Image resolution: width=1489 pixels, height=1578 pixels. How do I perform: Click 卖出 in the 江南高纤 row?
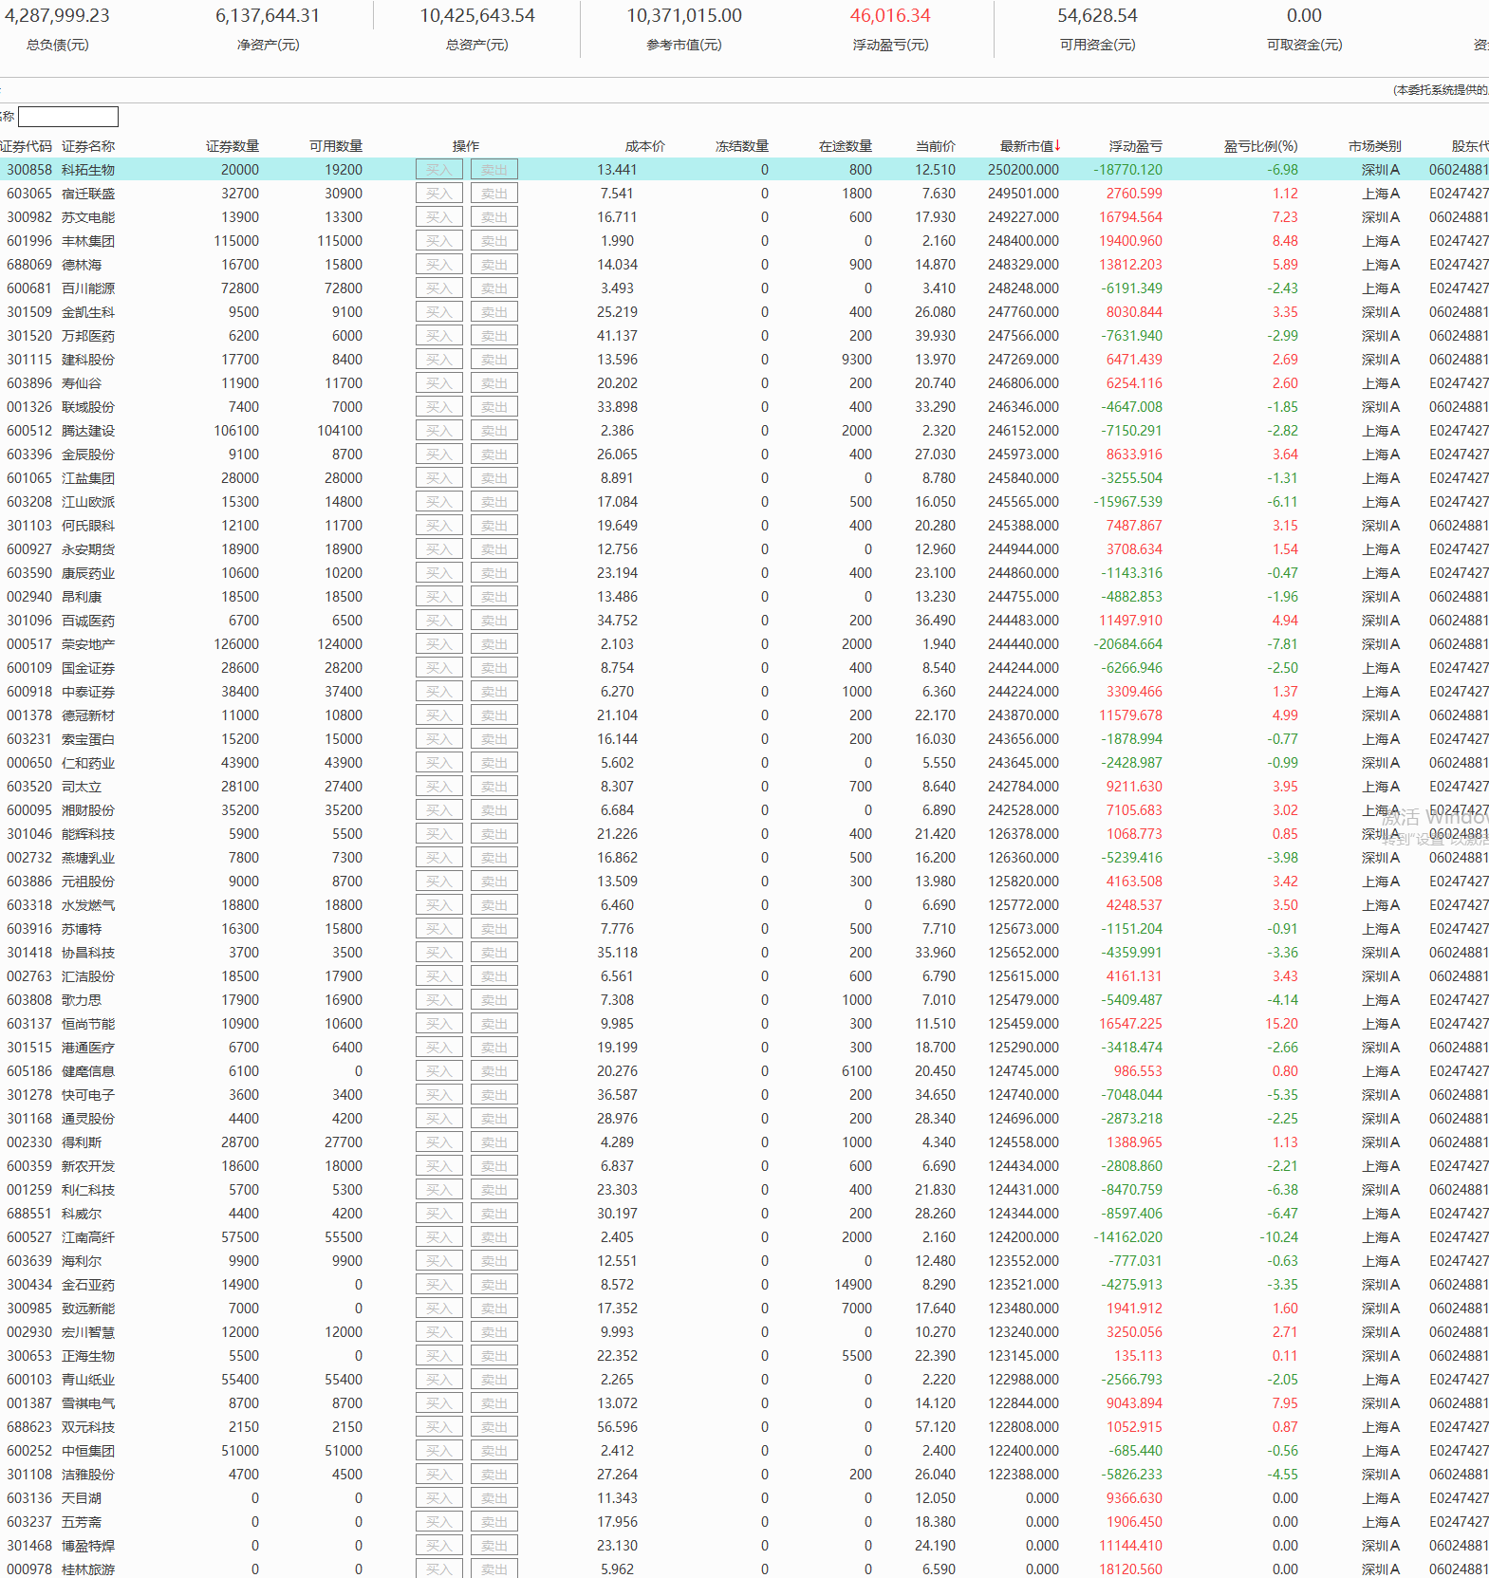(493, 1237)
